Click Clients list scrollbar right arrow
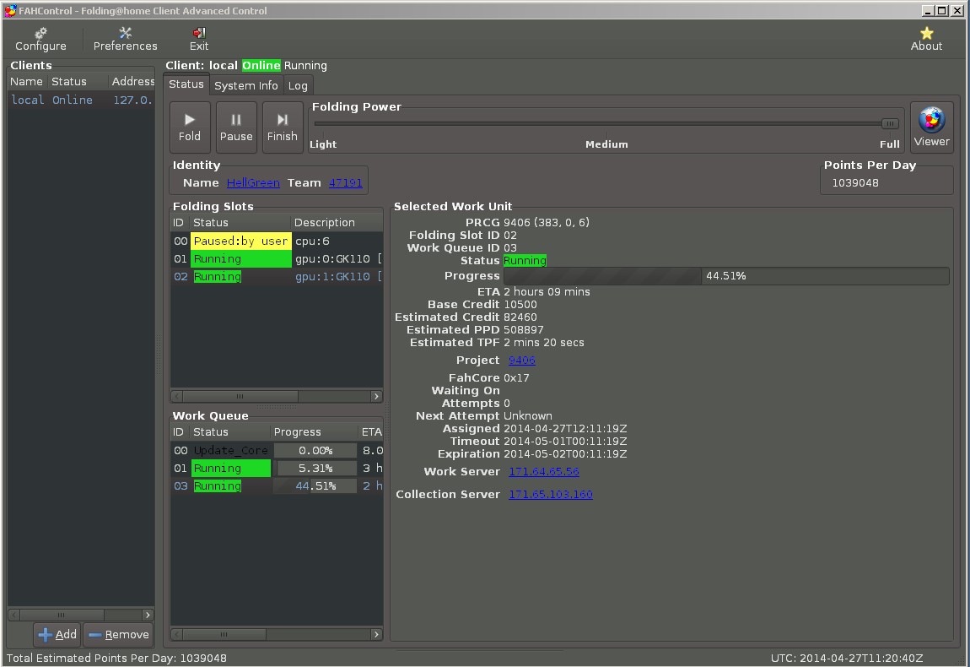The image size is (970, 667). pyautogui.click(x=148, y=615)
